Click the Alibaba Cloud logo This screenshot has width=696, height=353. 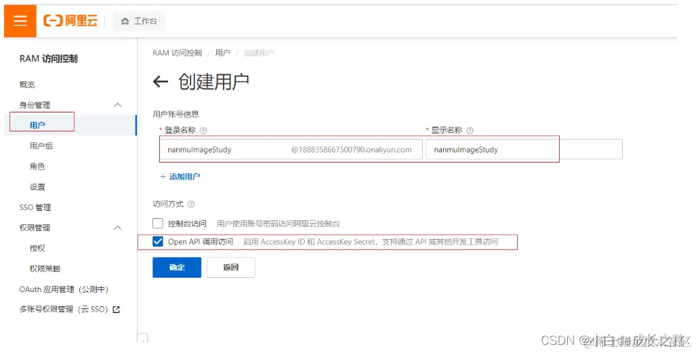coord(70,20)
